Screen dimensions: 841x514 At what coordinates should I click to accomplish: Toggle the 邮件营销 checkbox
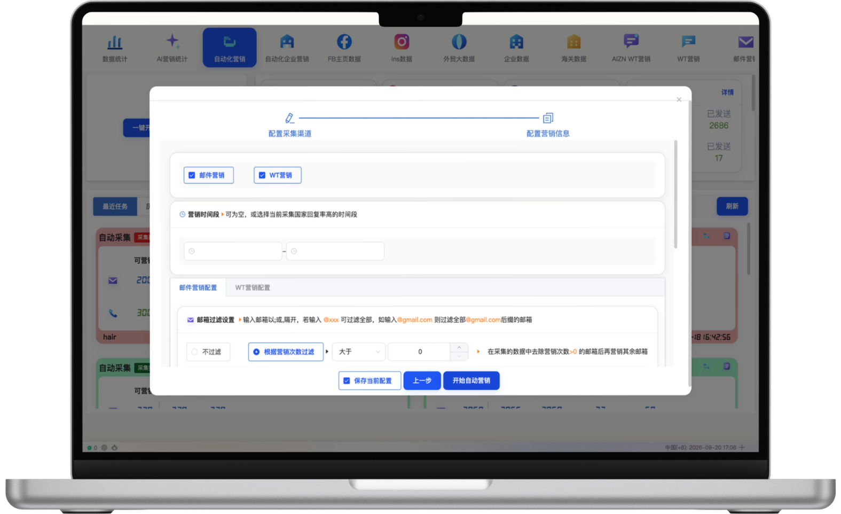coord(192,175)
